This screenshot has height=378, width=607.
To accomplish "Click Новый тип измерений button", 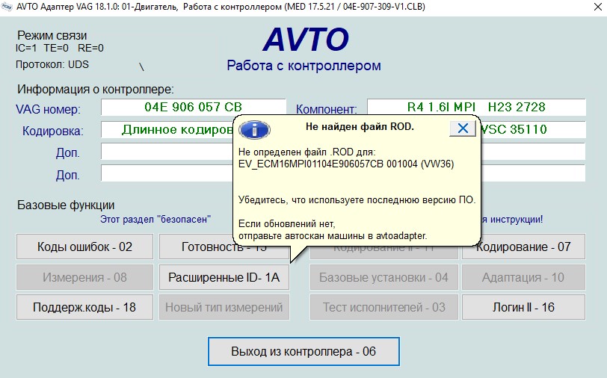I will pyautogui.click(x=224, y=307).
